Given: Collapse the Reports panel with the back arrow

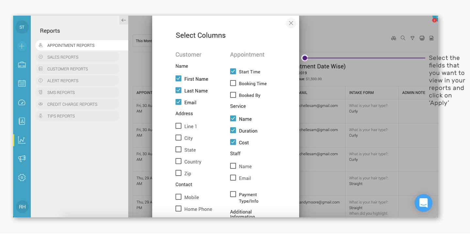Looking at the screenshot, I should (x=124, y=20).
